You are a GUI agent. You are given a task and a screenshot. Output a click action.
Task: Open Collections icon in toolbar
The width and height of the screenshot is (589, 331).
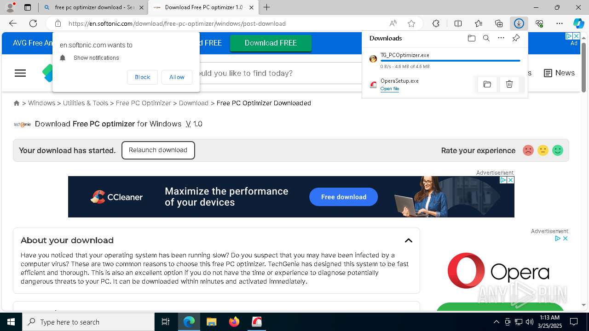[x=499, y=23]
